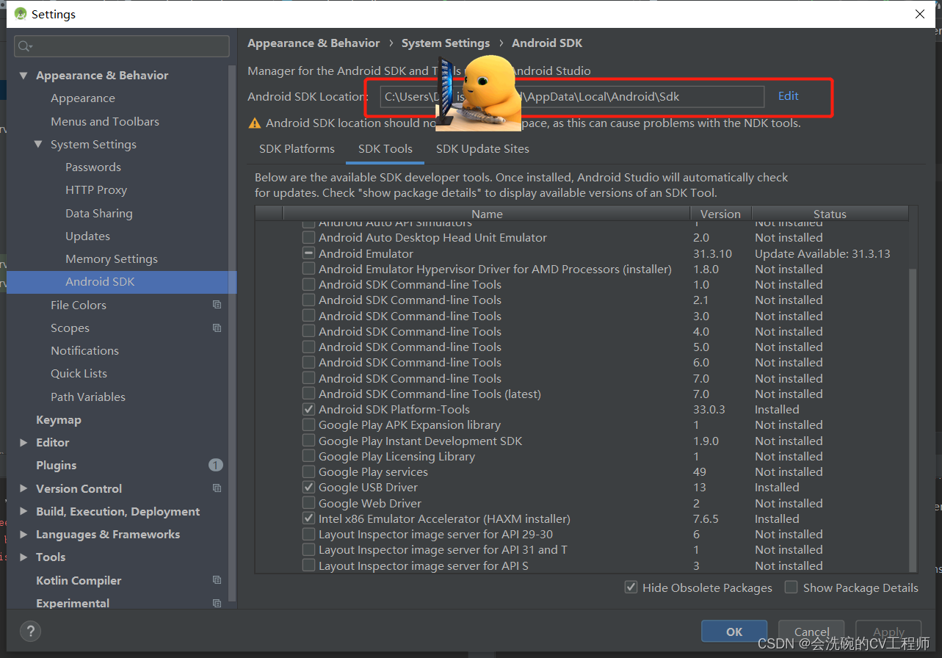Click Edit link for SDK location
The height and width of the screenshot is (658, 942).
(789, 95)
